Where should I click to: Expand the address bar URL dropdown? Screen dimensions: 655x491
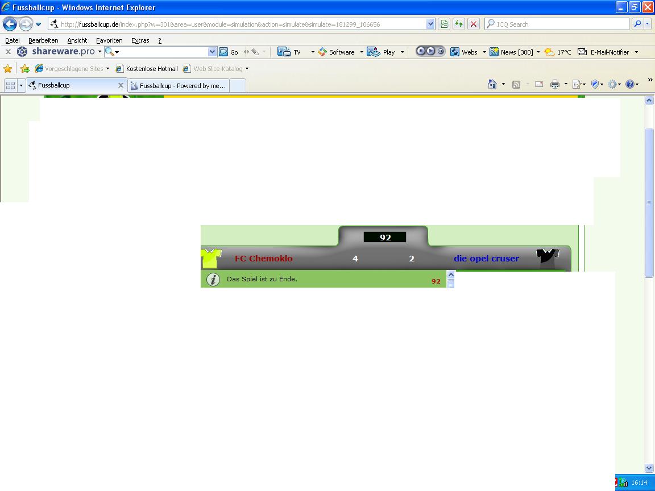tap(430, 24)
